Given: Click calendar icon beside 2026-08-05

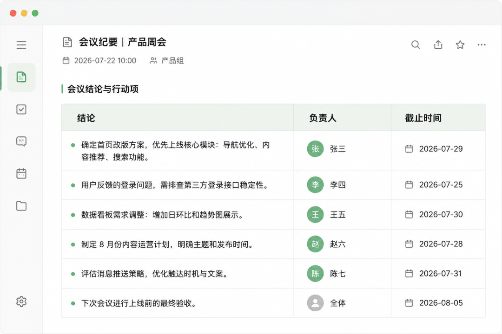Looking at the screenshot, I should (x=409, y=303).
